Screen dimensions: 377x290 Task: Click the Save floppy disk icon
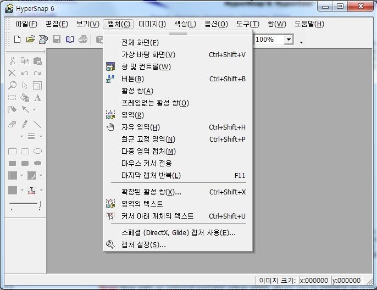pyautogui.click(x=57, y=39)
